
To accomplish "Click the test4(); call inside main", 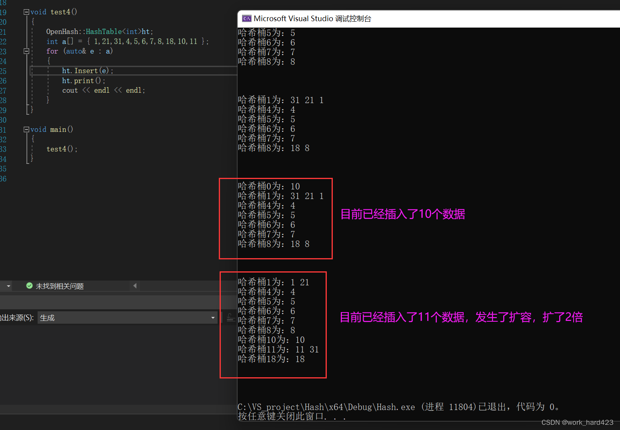I will [62, 149].
